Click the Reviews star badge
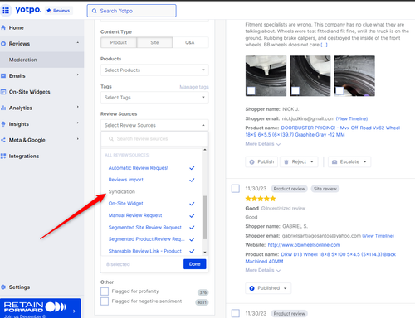 click(59, 11)
